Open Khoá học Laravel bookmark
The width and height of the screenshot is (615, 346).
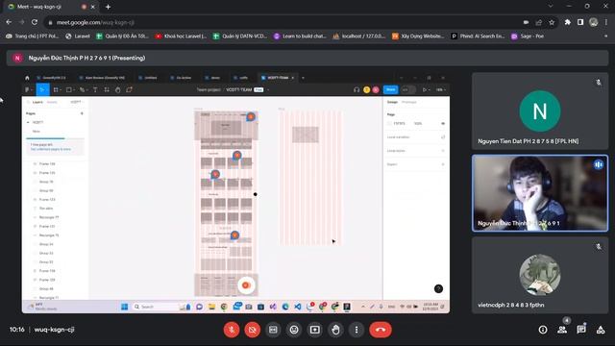coord(181,37)
